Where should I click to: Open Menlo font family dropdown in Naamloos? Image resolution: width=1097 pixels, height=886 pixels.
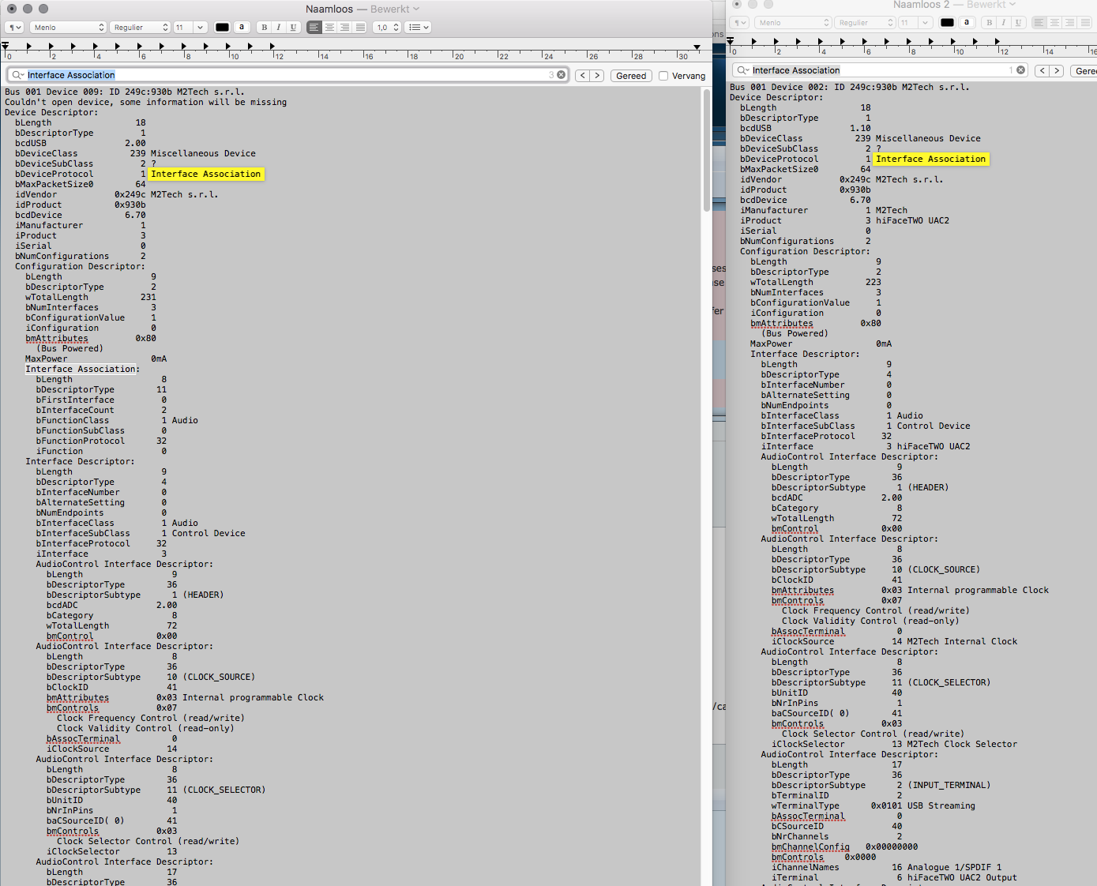point(68,27)
